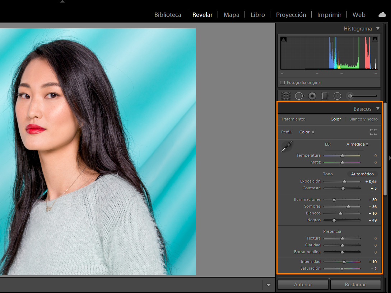The image size is (391, 293).
Task: Click the cloud sync icon
Action: click(x=381, y=15)
